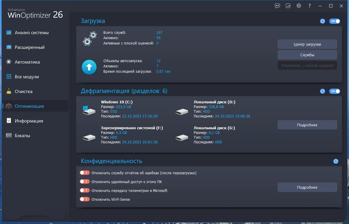Click the Автоматика gear icon
Viewport: 349px width, 224px height.
(x=9, y=62)
